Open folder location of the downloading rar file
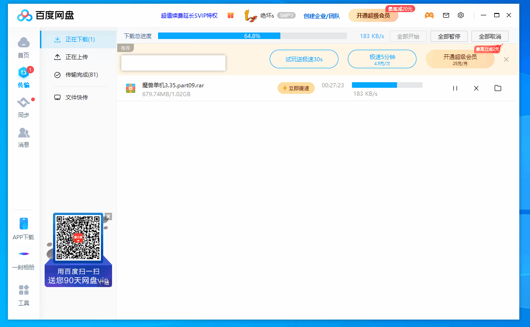 (498, 88)
